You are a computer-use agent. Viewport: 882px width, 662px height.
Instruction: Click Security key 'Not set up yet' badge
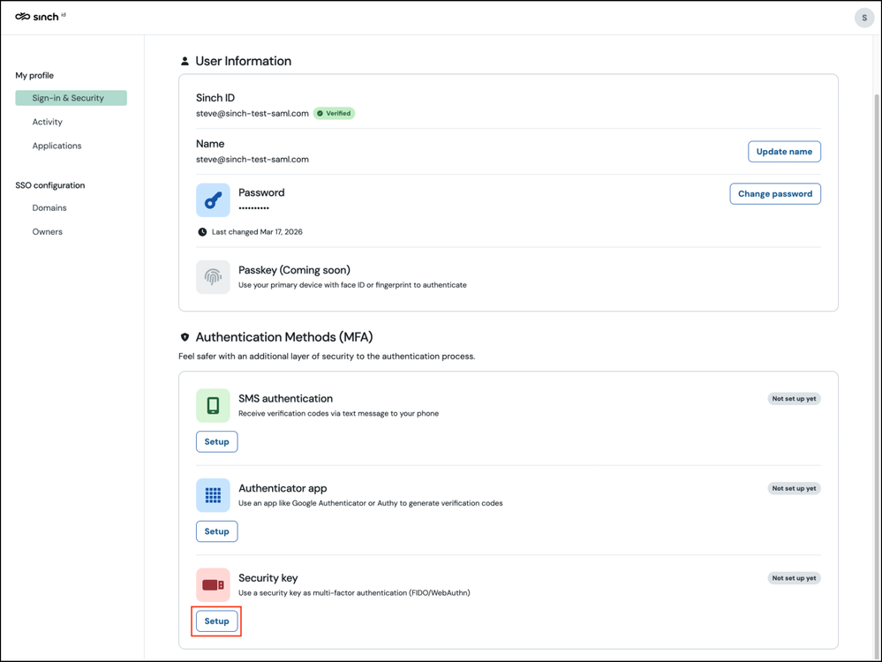pyautogui.click(x=794, y=578)
